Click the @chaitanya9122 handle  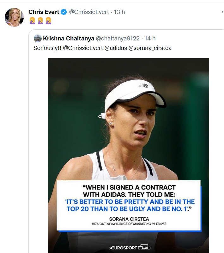(118, 39)
